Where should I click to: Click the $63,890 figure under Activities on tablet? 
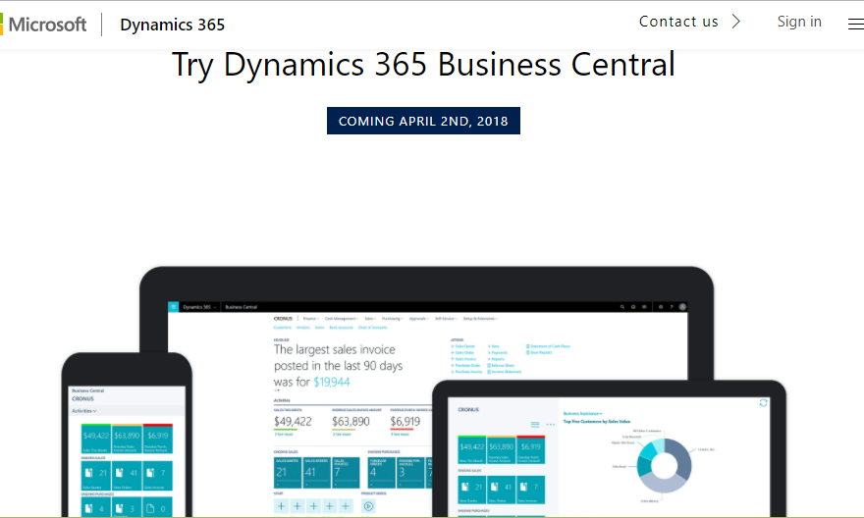(351, 422)
